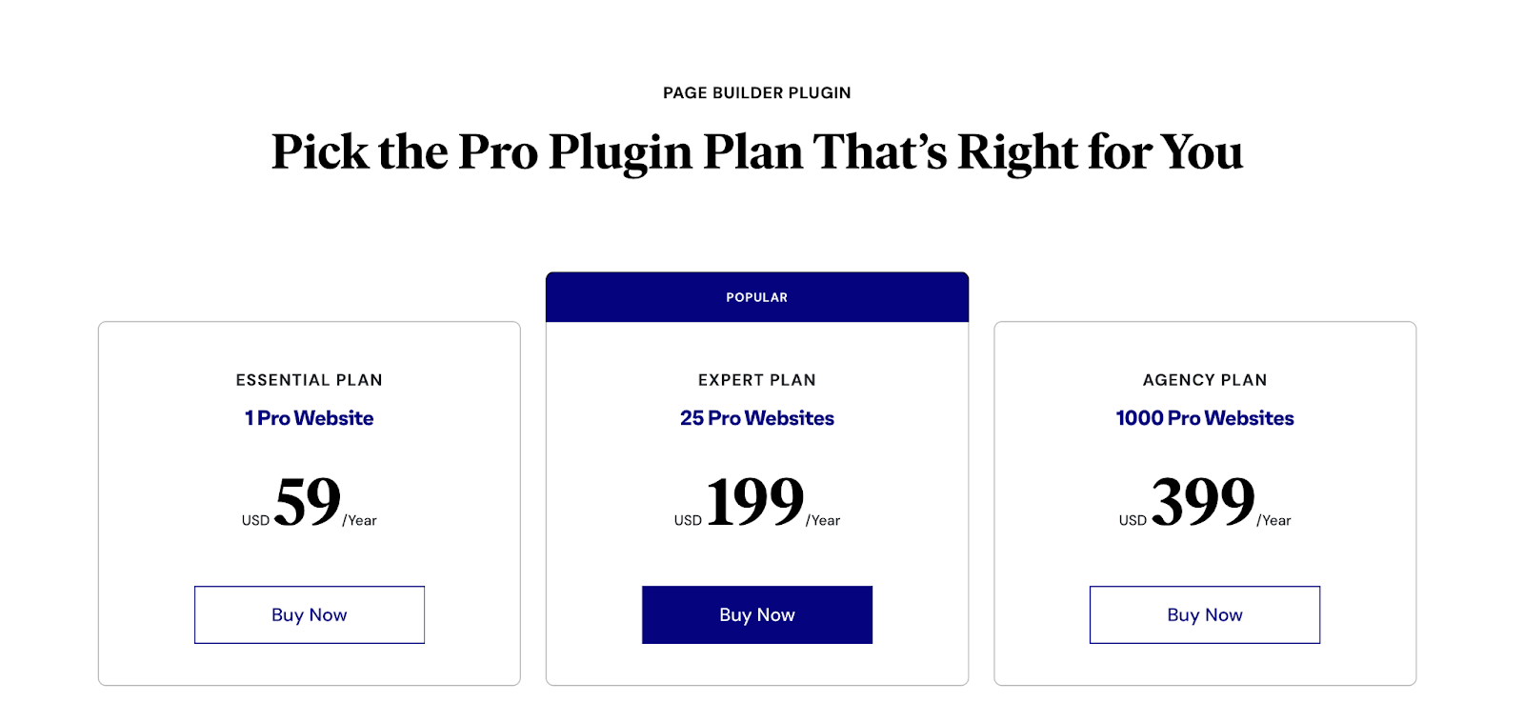Click the Agency Plan title

coord(1205,380)
